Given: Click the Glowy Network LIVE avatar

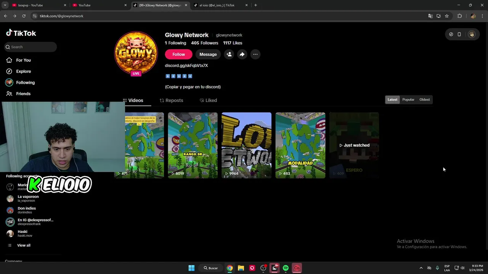Looking at the screenshot, I should click(136, 54).
